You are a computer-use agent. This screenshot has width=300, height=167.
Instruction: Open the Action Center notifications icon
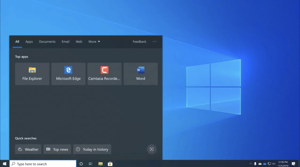point(293,164)
